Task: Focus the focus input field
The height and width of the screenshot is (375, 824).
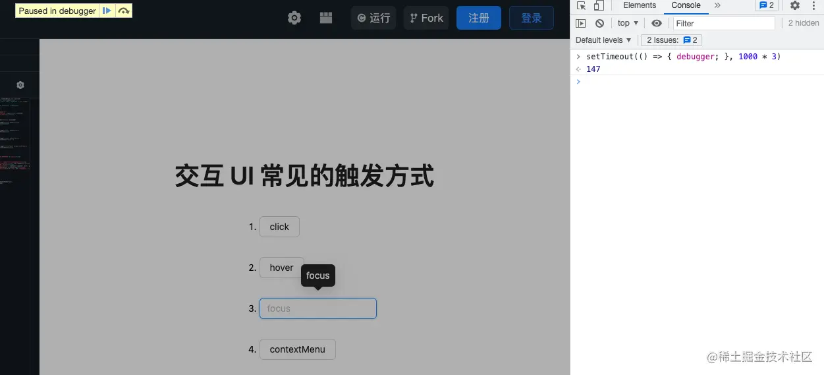Action: [x=318, y=308]
